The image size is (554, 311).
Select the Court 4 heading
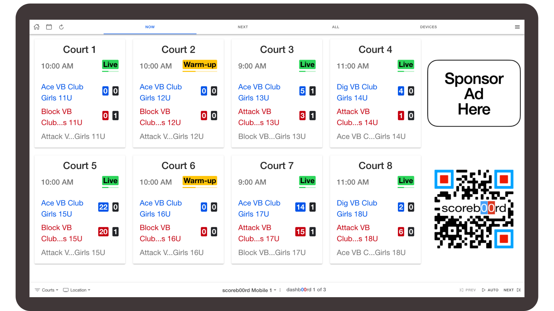375,50
